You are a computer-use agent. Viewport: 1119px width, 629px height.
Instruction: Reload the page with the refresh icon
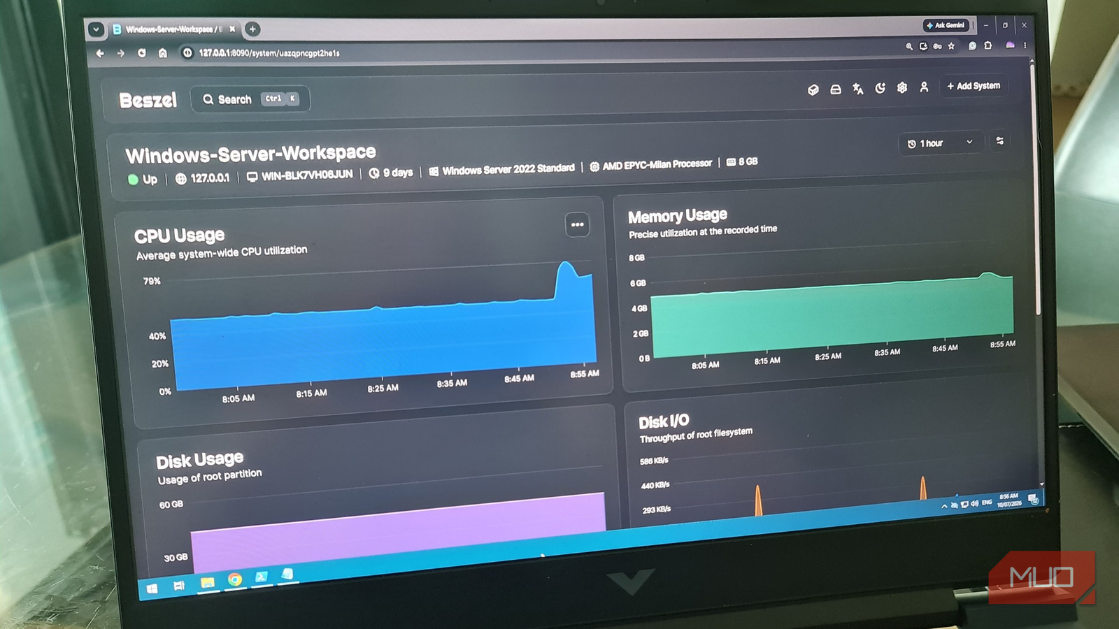pos(141,53)
